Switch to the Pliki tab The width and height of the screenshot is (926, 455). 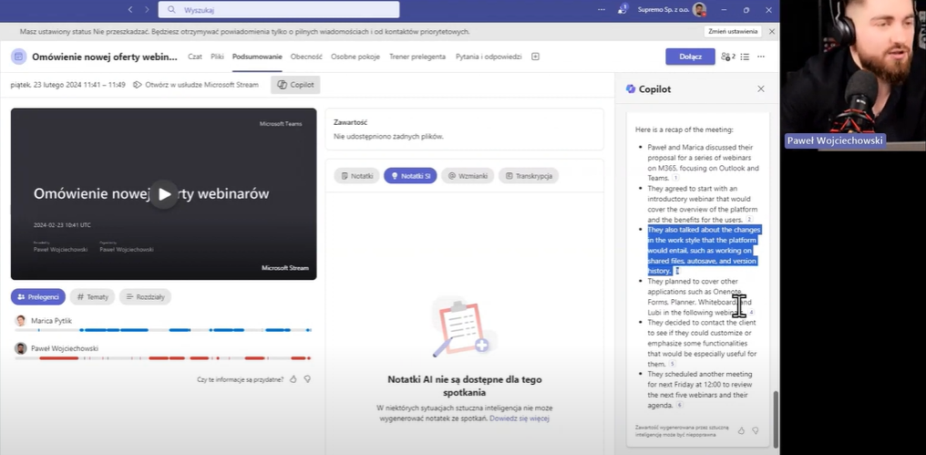click(x=217, y=57)
